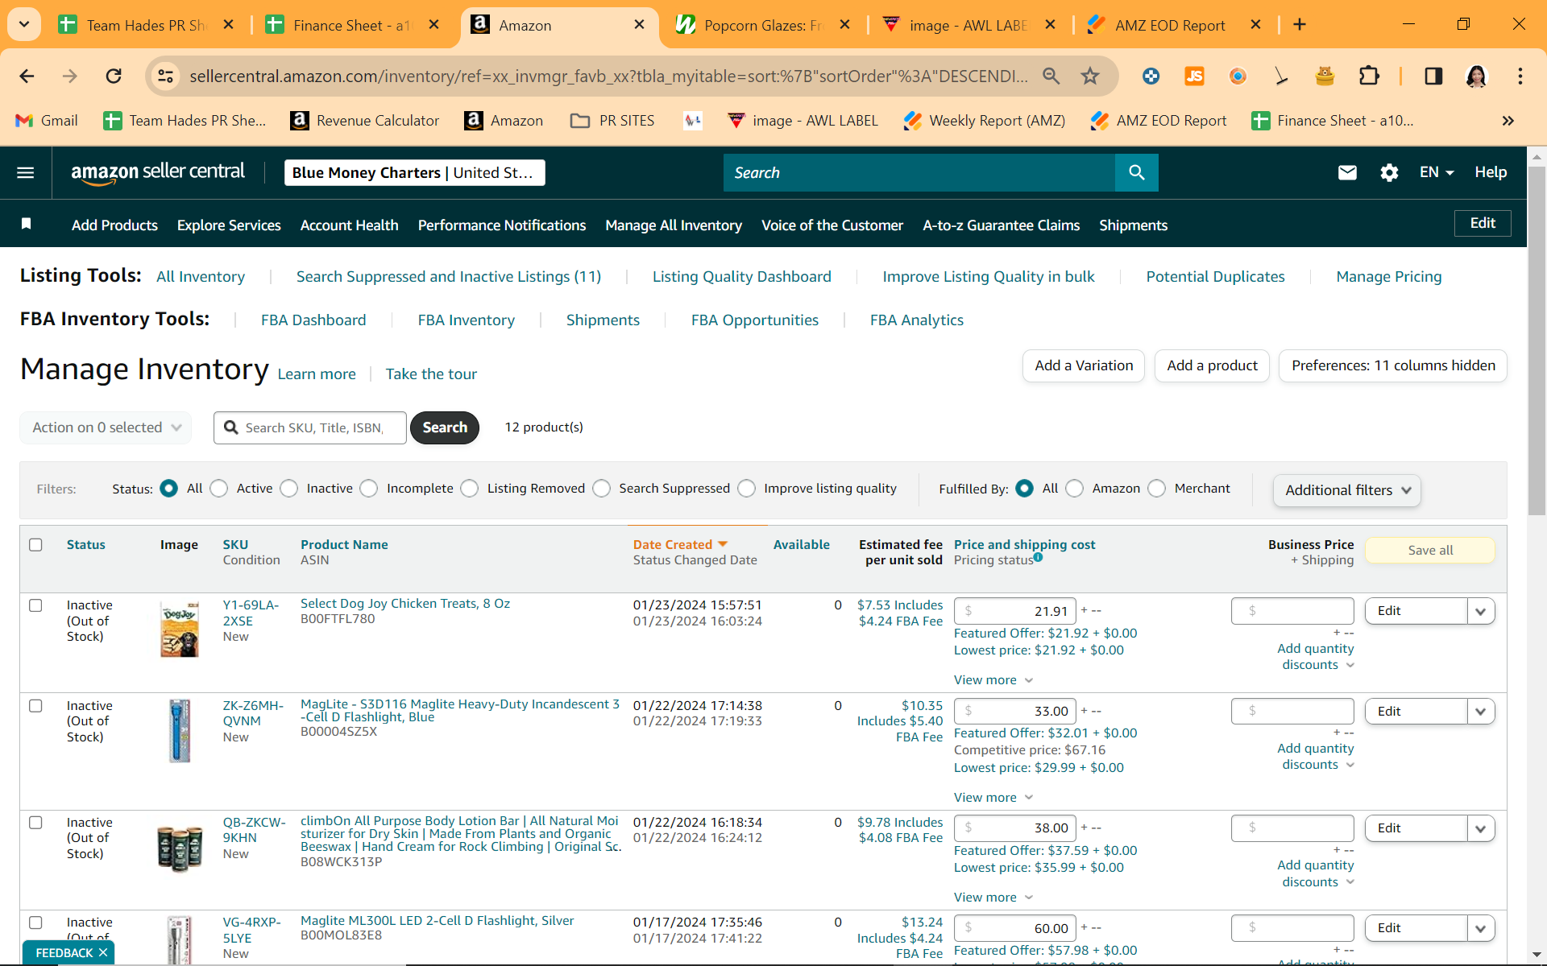Expand the Additional filters dropdown
Viewport: 1547px width, 966px height.
click(x=1347, y=490)
